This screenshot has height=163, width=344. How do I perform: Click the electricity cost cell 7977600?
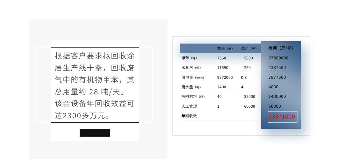277,78
